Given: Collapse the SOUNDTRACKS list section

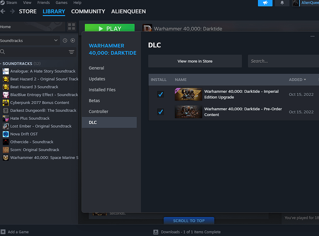Looking at the screenshot, I should tap(1, 64).
